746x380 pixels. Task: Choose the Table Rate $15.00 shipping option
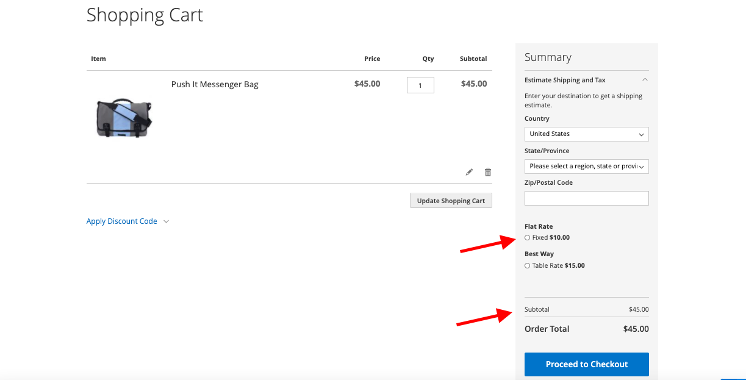528,266
